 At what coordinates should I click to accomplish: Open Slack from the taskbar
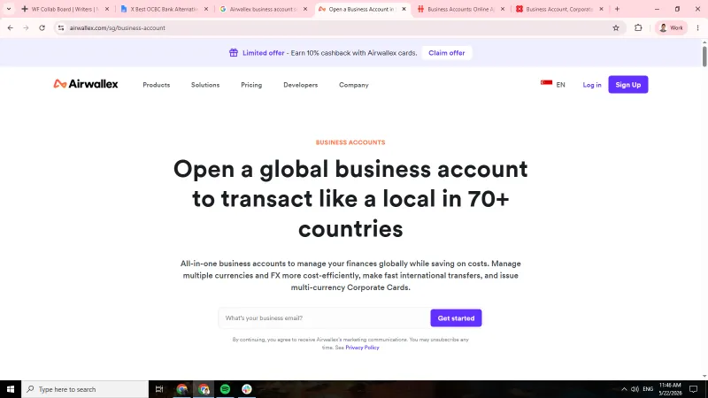[x=247, y=389]
